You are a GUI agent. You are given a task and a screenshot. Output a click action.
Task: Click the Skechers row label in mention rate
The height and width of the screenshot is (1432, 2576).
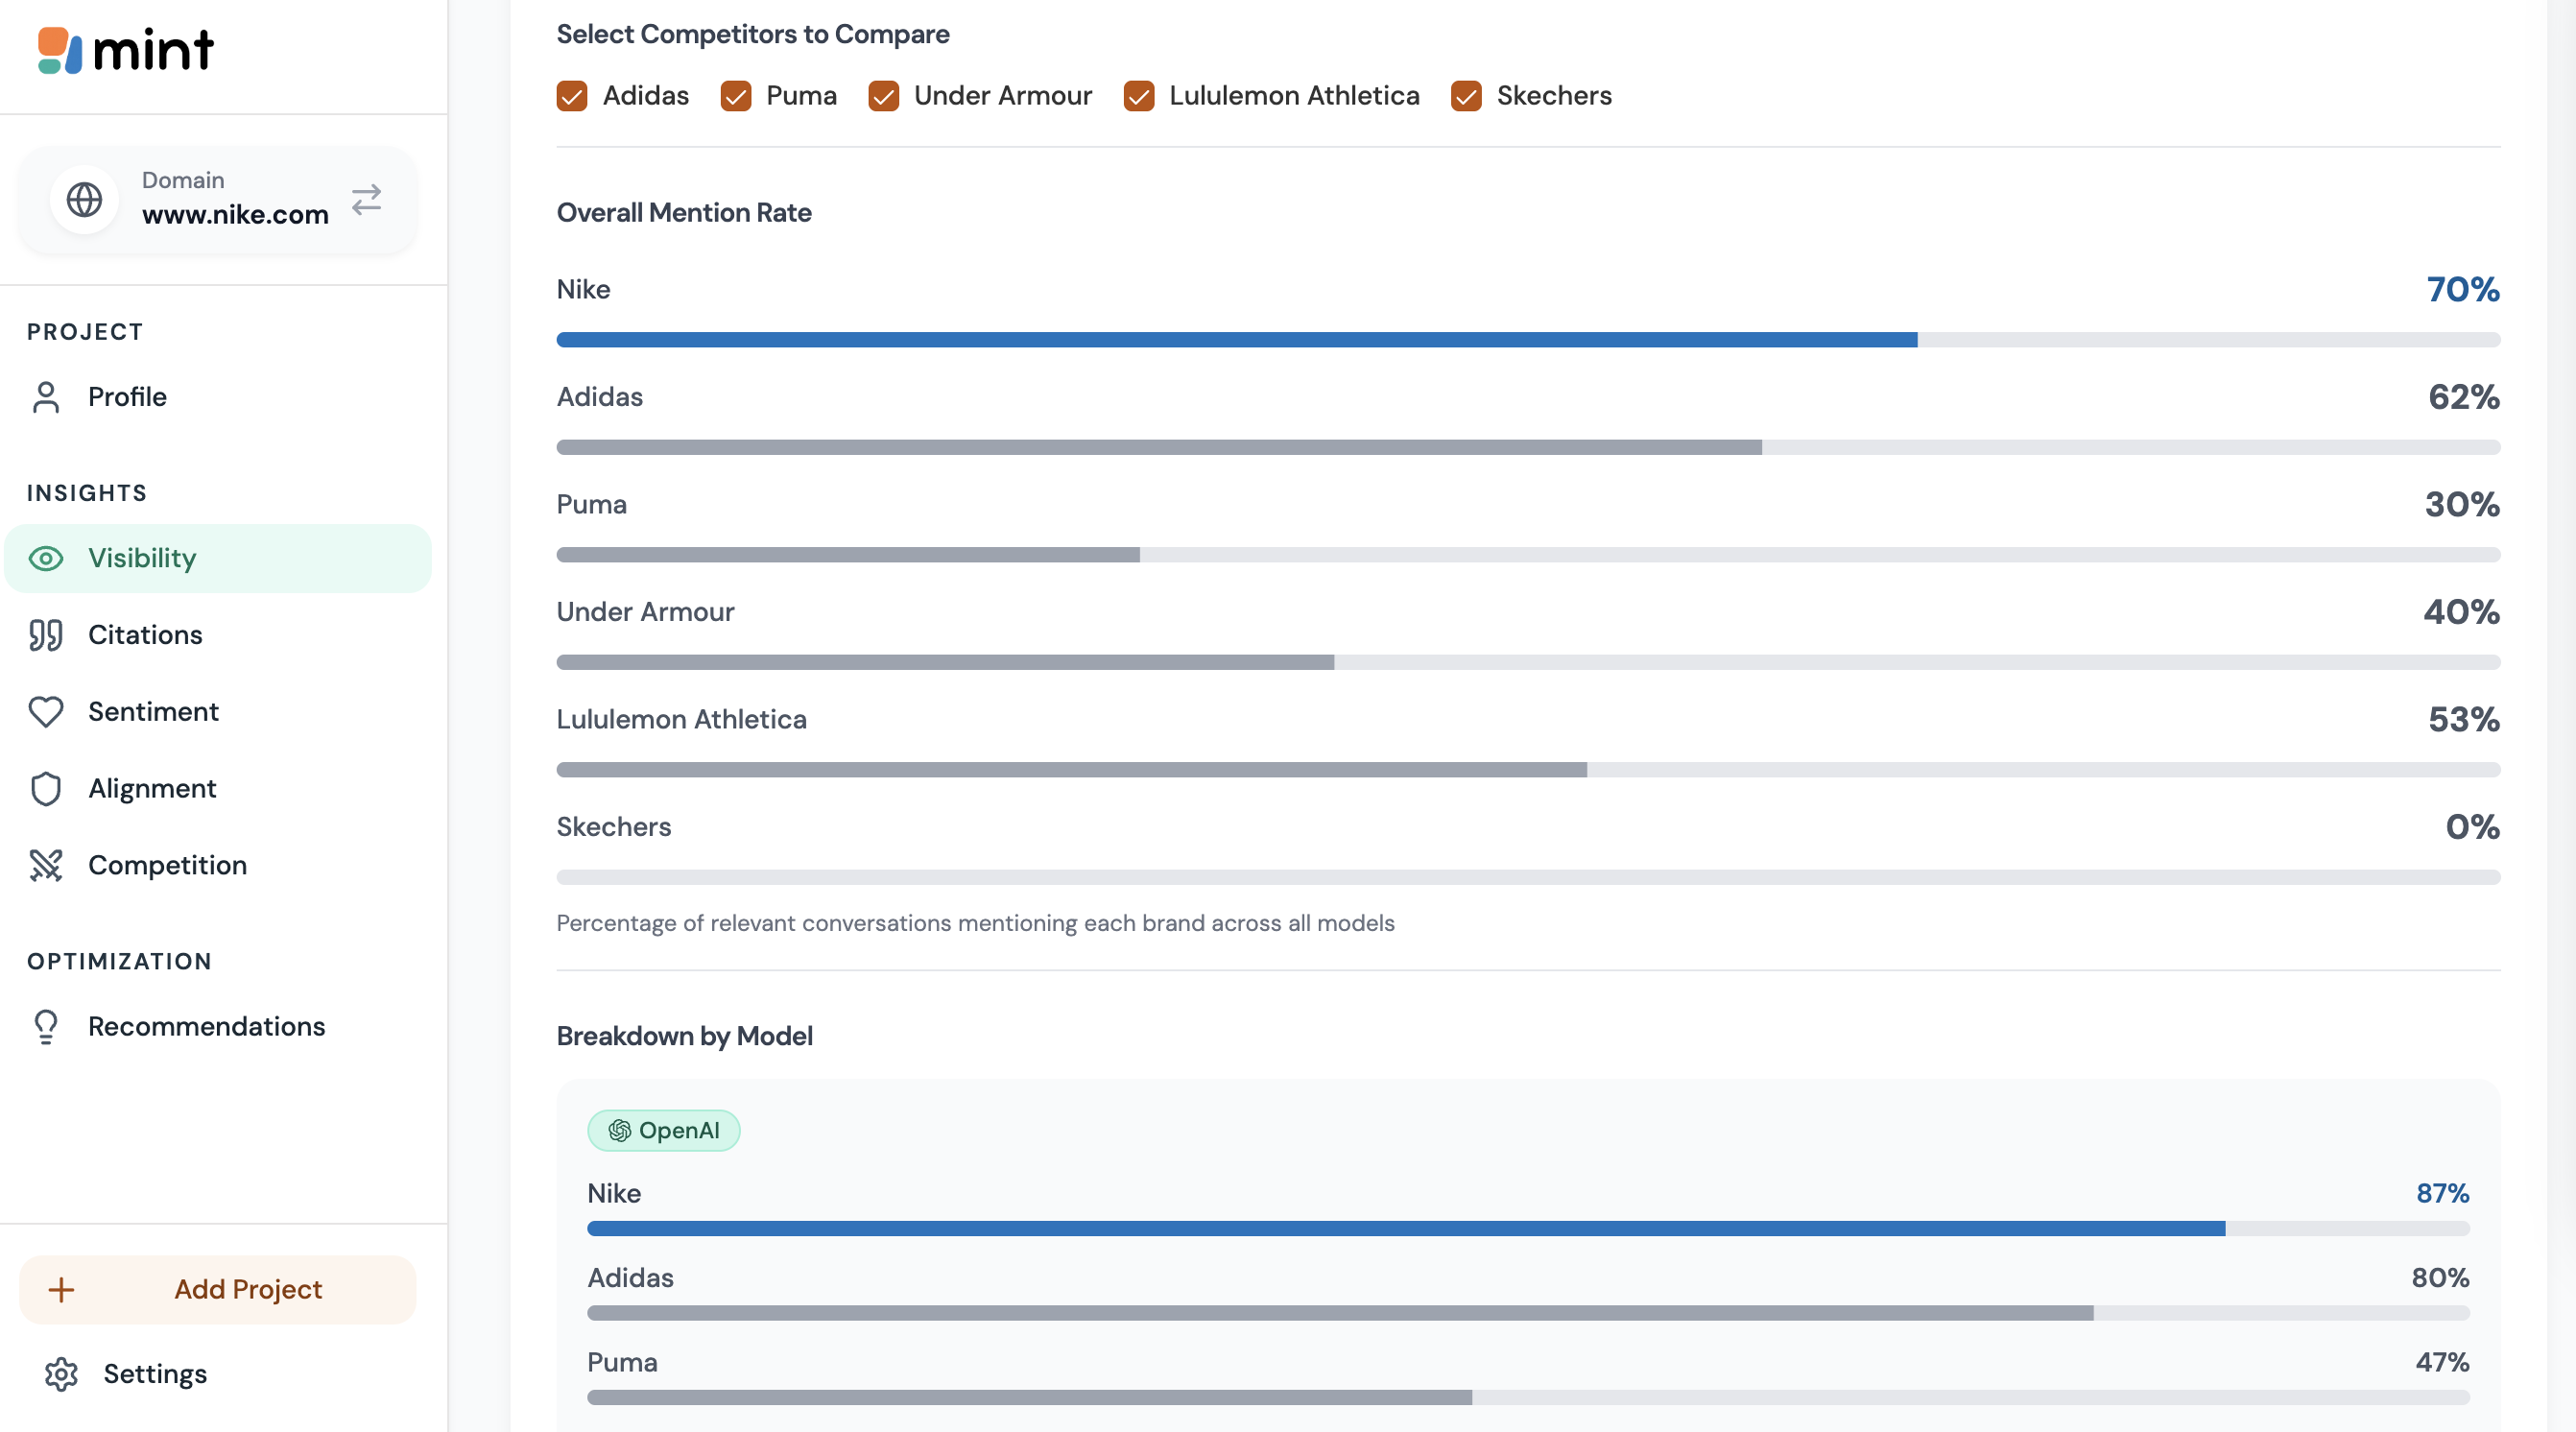tap(614, 827)
